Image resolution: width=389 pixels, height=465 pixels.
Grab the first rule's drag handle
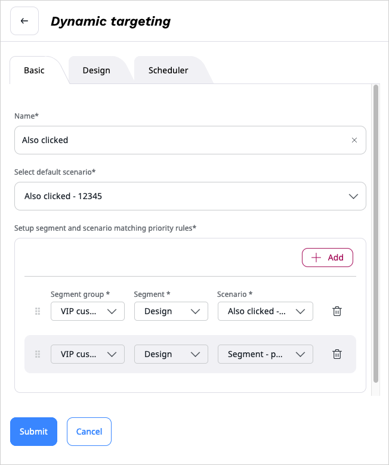pos(38,311)
